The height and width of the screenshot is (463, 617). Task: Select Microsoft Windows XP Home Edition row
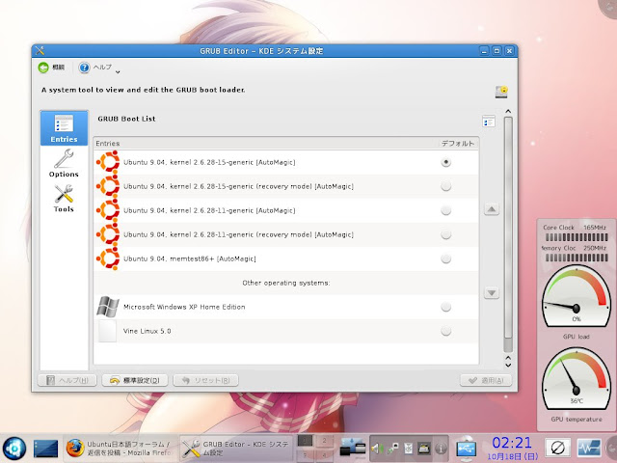pos(286,307)
